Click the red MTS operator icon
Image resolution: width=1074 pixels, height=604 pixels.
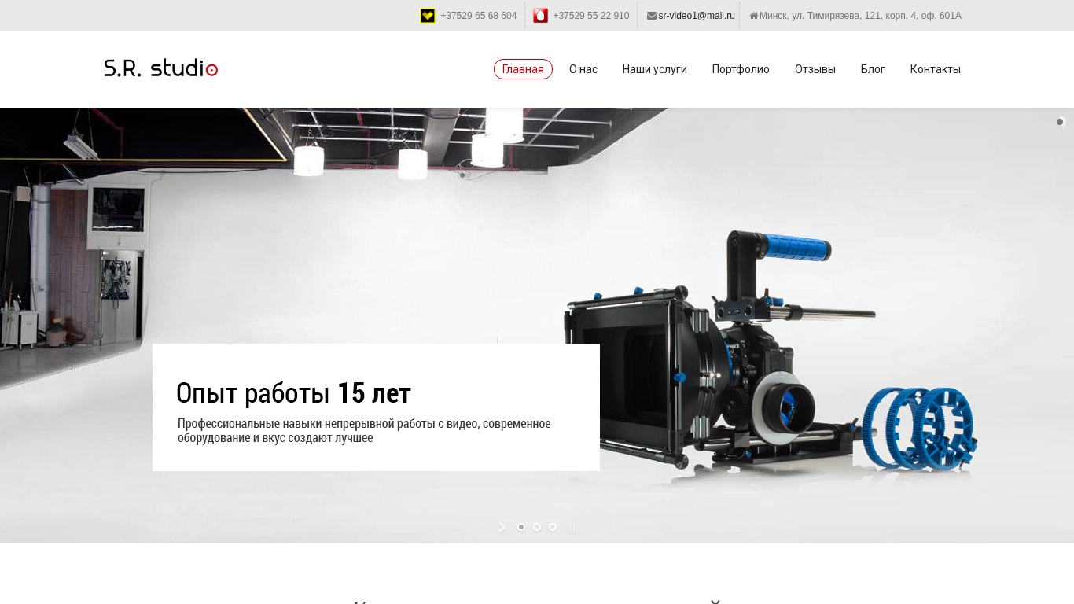[540, 16]
